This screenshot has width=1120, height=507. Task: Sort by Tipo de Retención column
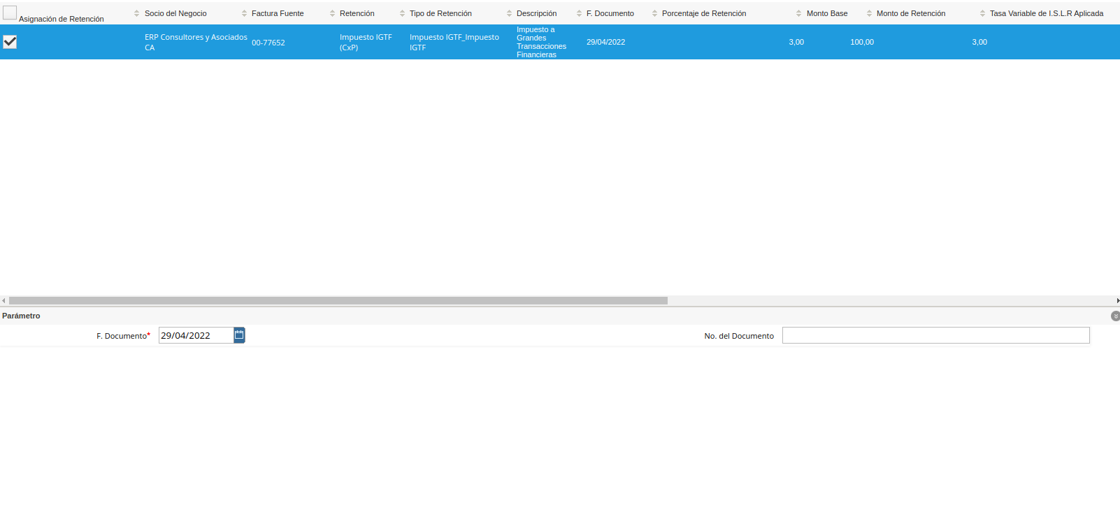click(x=440, y=13)
